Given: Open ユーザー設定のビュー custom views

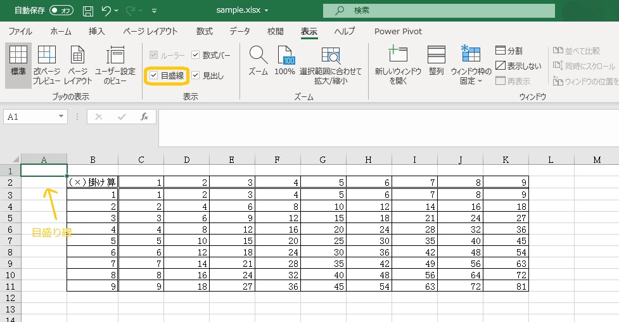Looking at the screenshot, I should [x=115, y=56].
